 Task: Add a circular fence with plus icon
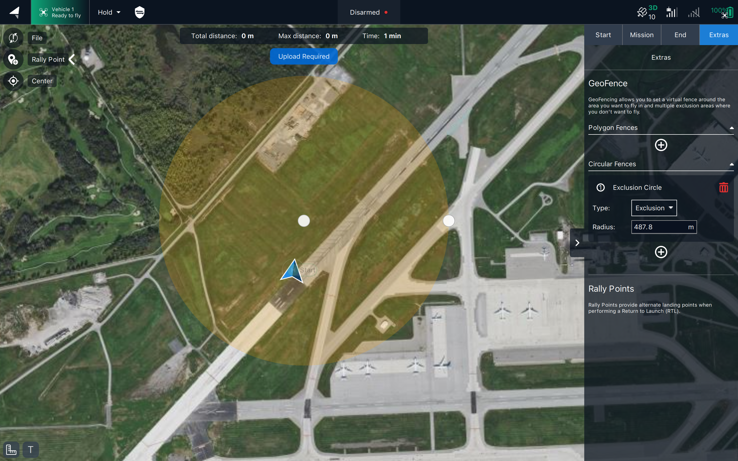click(661, 252)
